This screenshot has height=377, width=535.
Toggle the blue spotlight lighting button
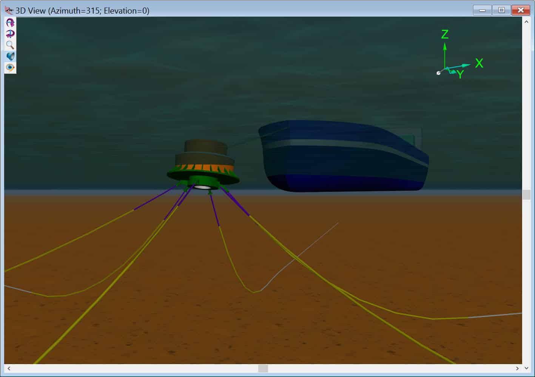pos(10,57)
